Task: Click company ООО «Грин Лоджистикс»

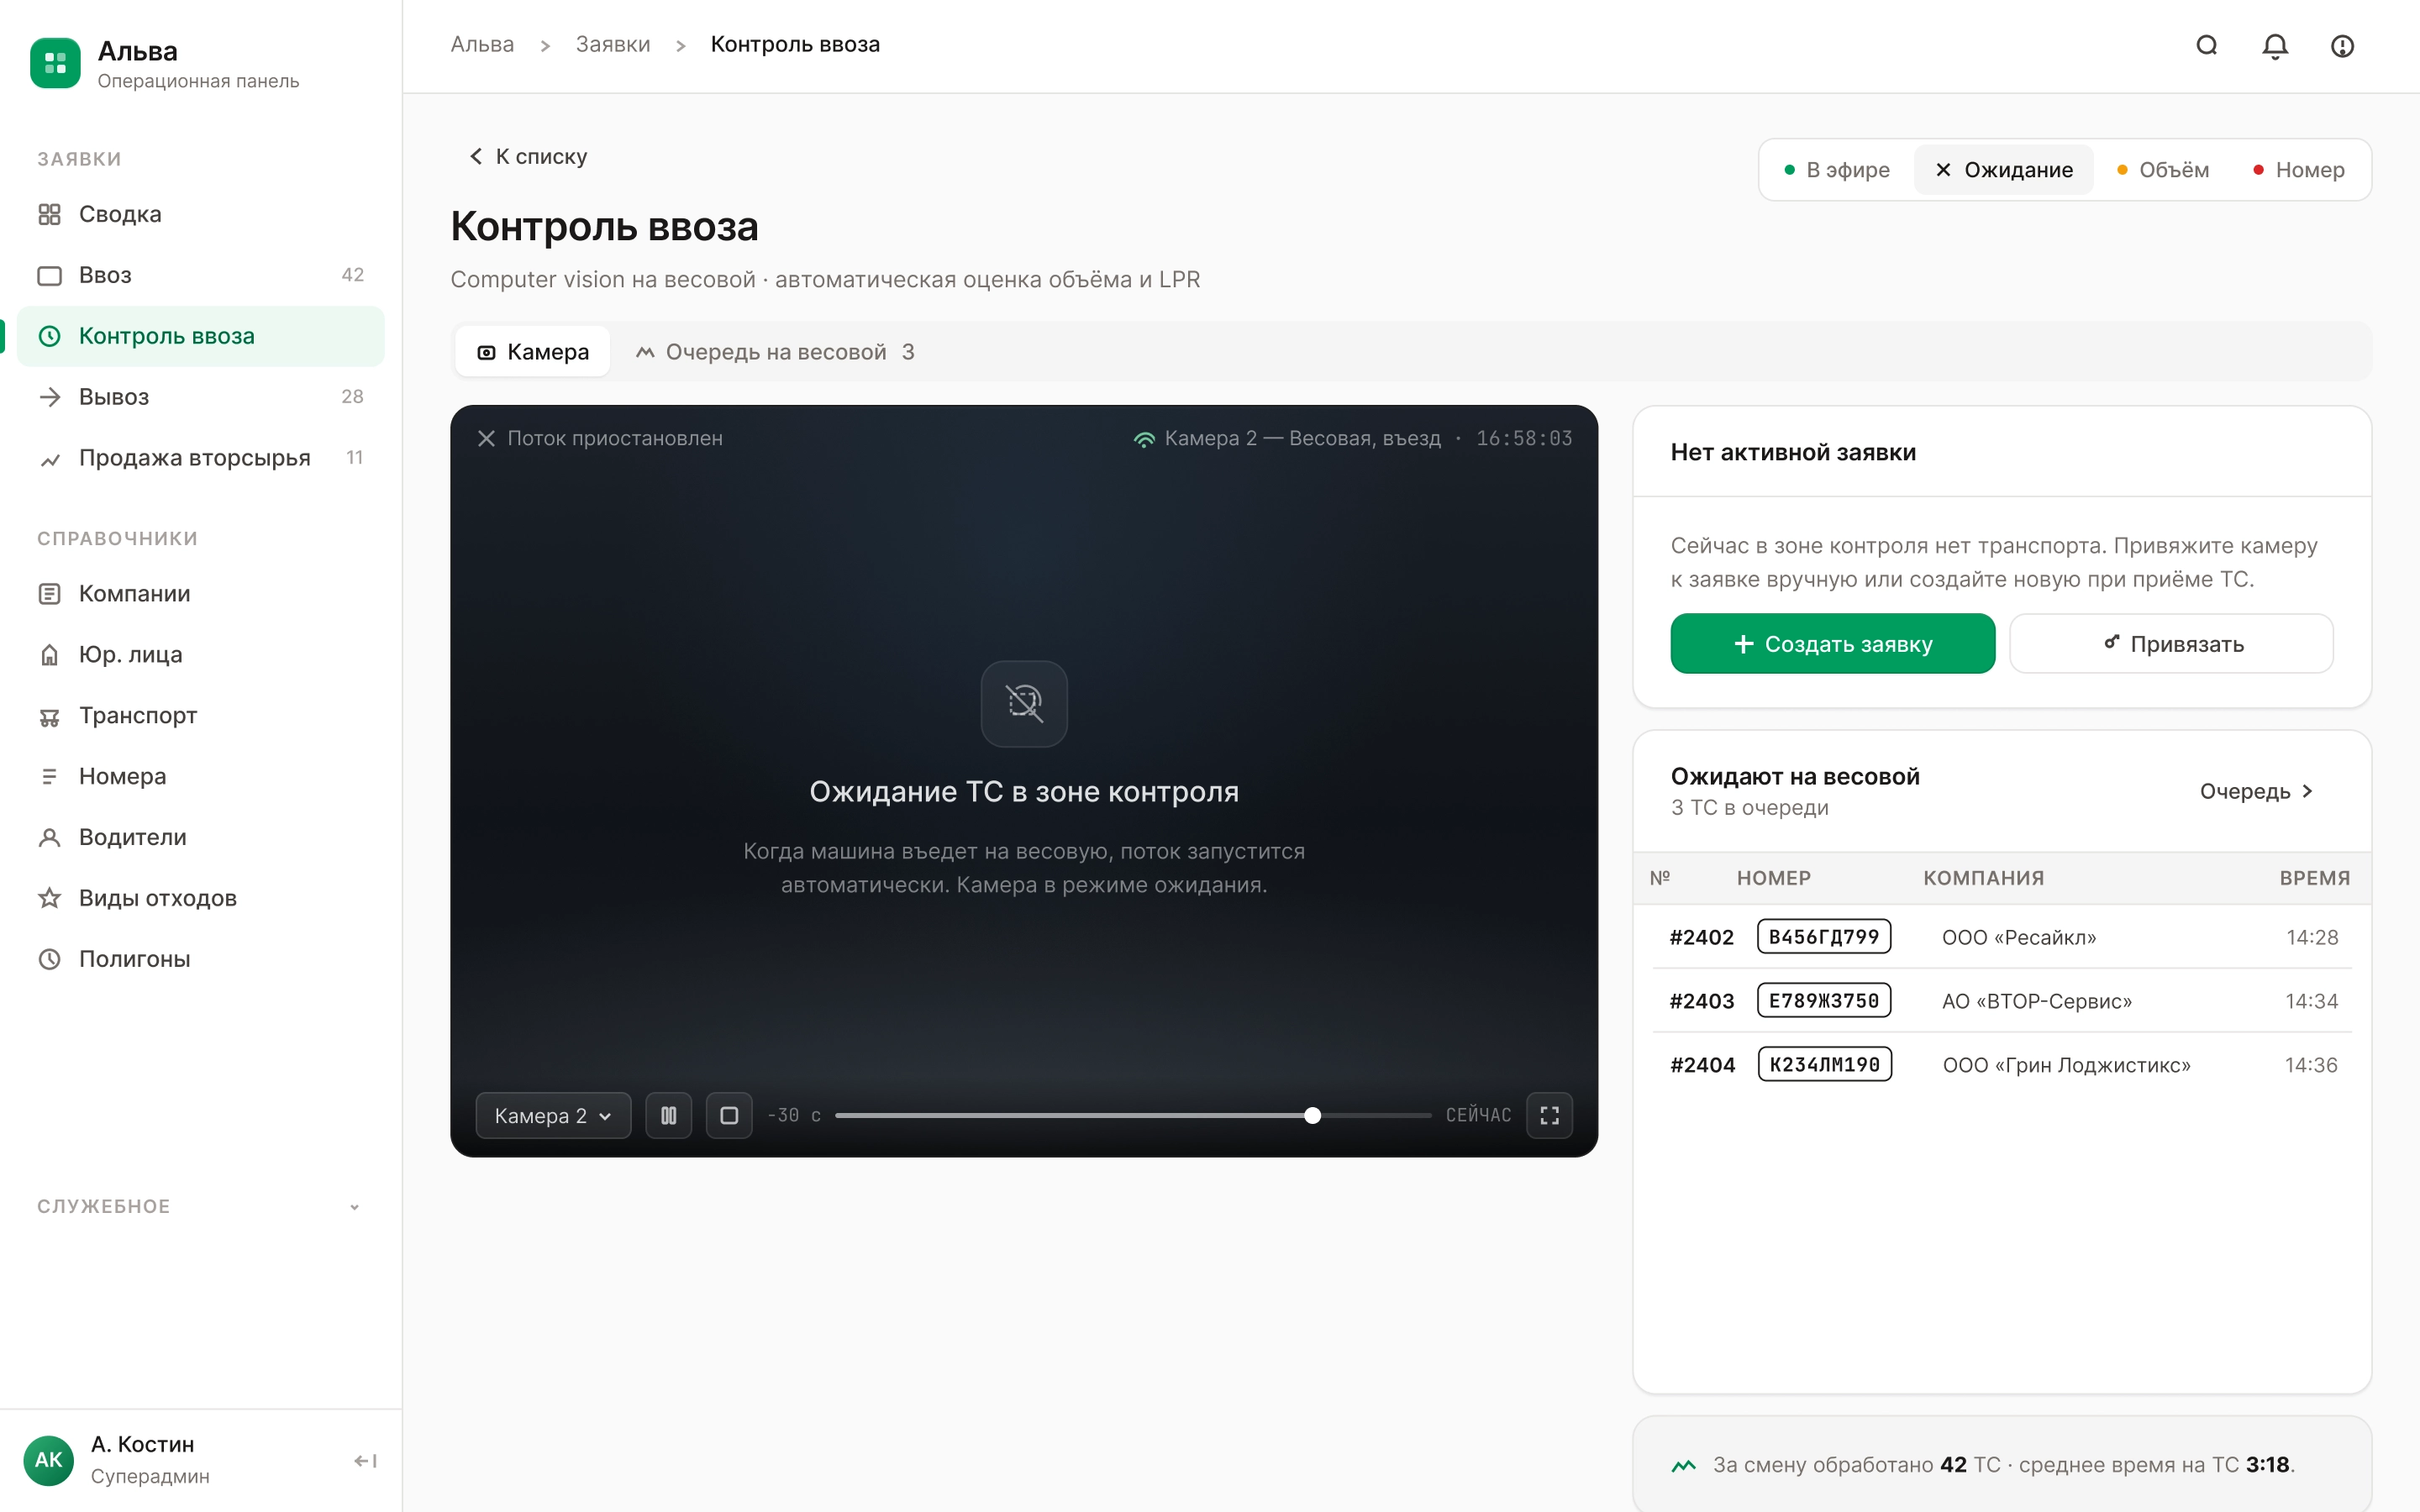Action: coord(2066,1066)
